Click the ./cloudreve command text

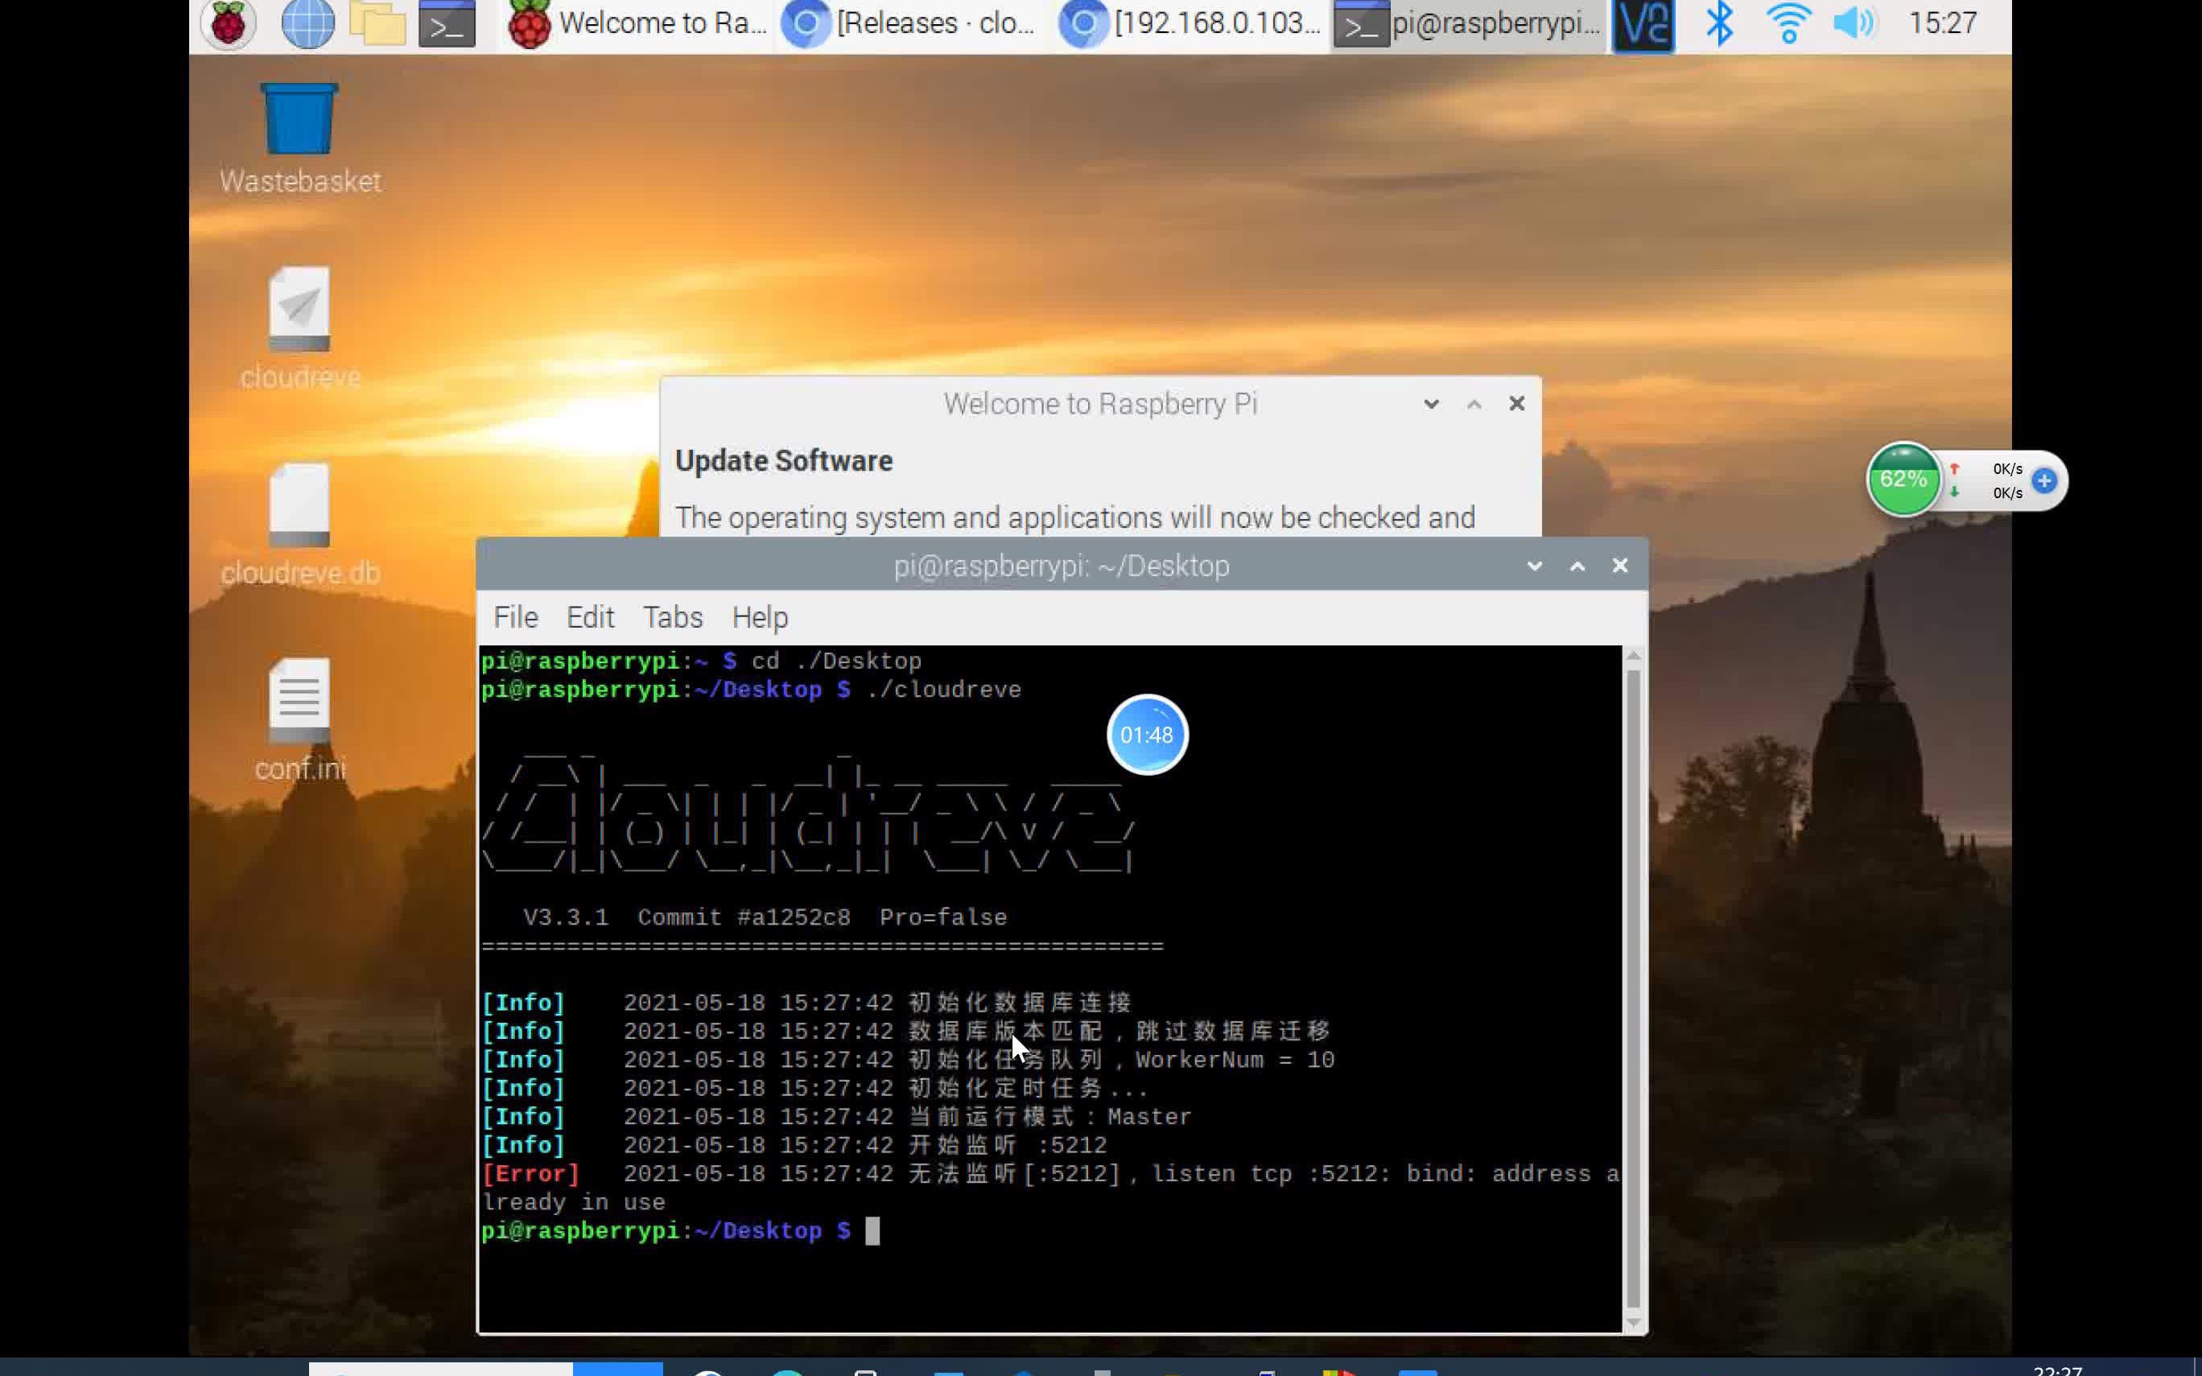(945, 690)
